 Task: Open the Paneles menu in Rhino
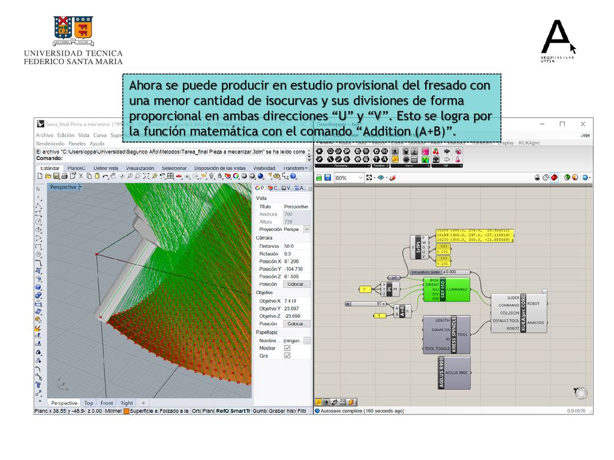pos(77,144)
